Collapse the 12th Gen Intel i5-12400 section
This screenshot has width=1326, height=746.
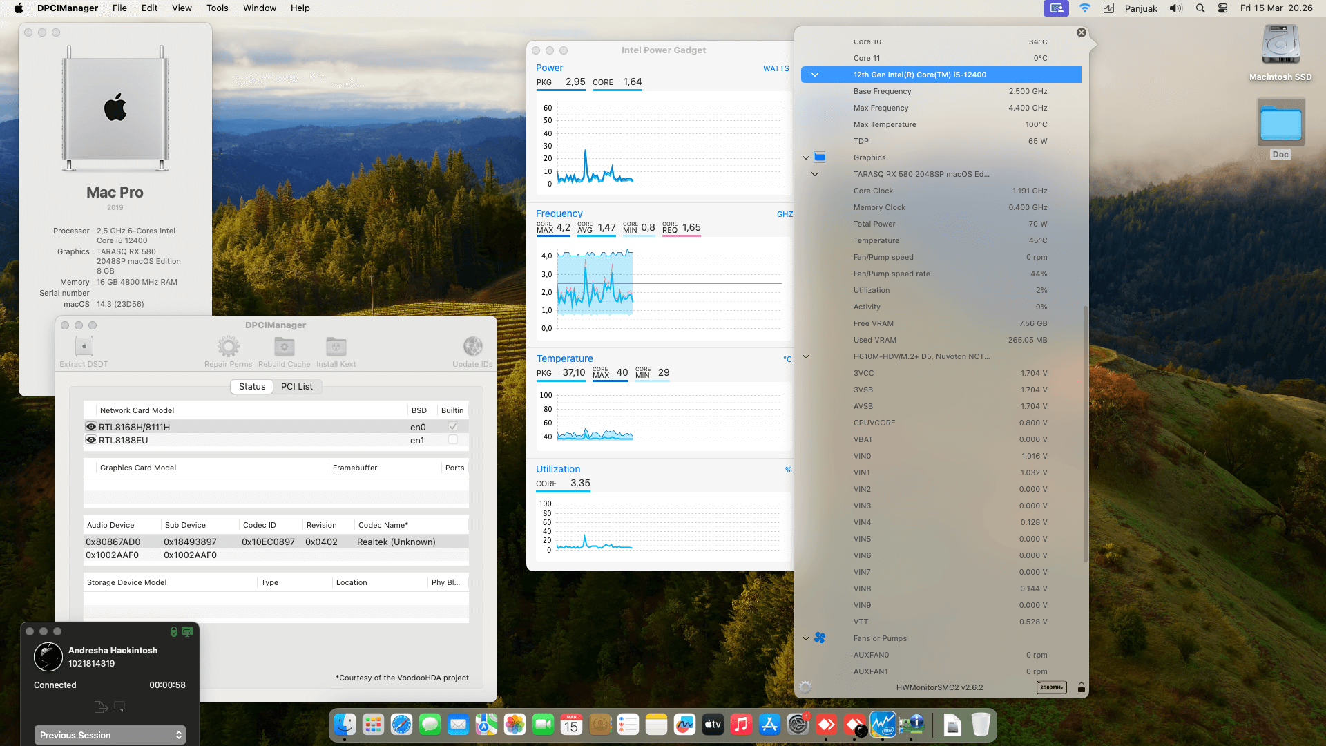[815, 74]
